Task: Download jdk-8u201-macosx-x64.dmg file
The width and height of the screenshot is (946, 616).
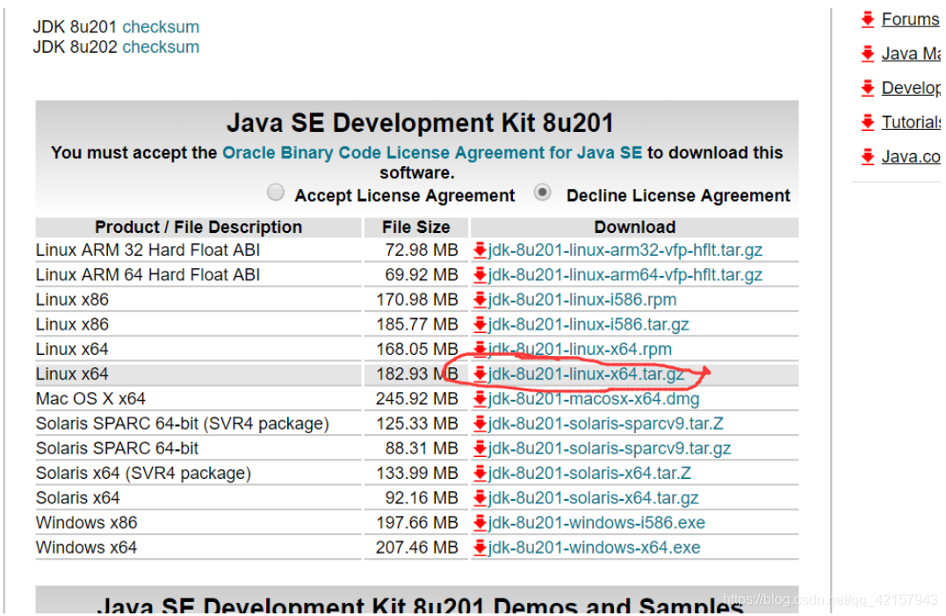Action: point(594,398)
